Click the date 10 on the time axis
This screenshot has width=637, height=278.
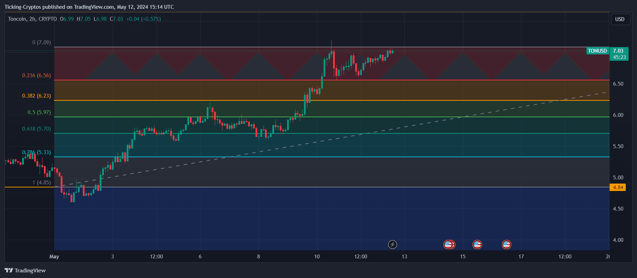coord(317,257)
